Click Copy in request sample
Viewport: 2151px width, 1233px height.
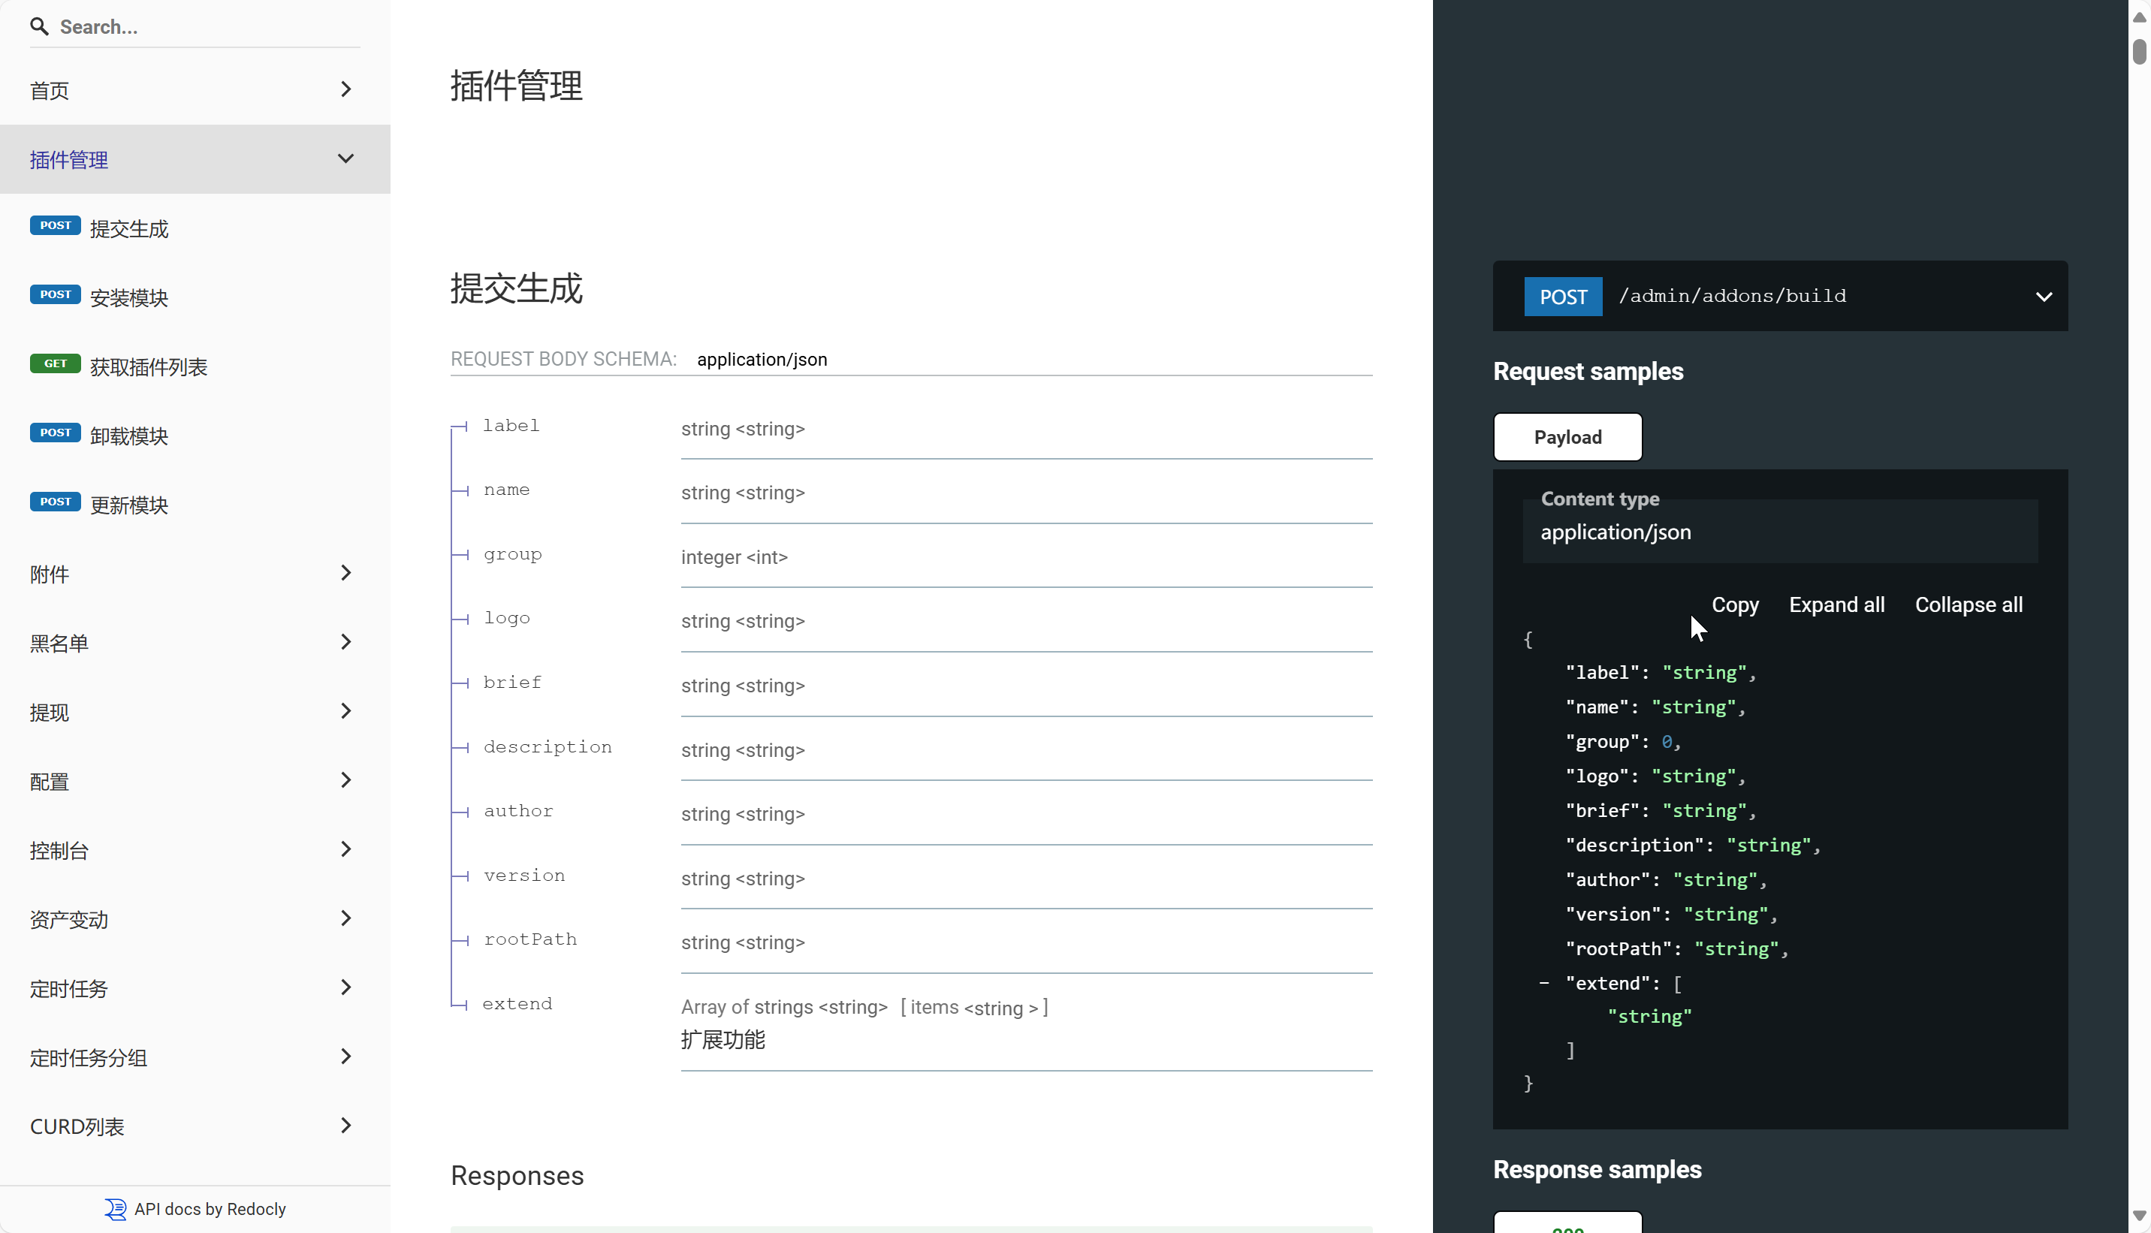(x=1734, y=604)
